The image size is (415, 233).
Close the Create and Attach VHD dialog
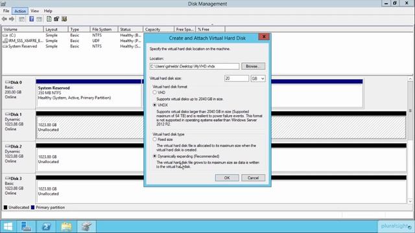264,37
